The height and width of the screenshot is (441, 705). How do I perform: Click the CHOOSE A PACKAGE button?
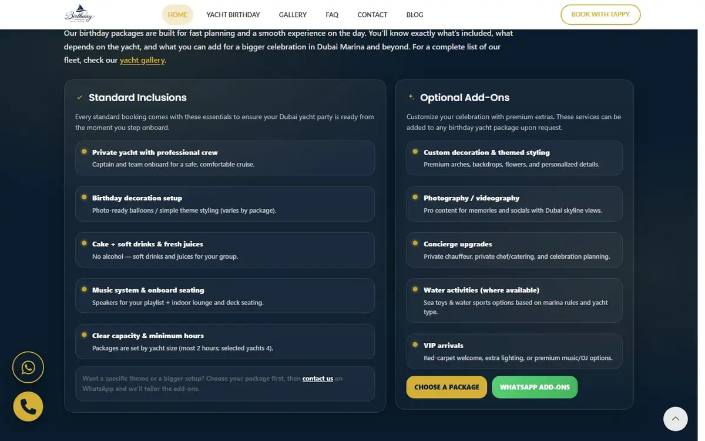point(446,387)
